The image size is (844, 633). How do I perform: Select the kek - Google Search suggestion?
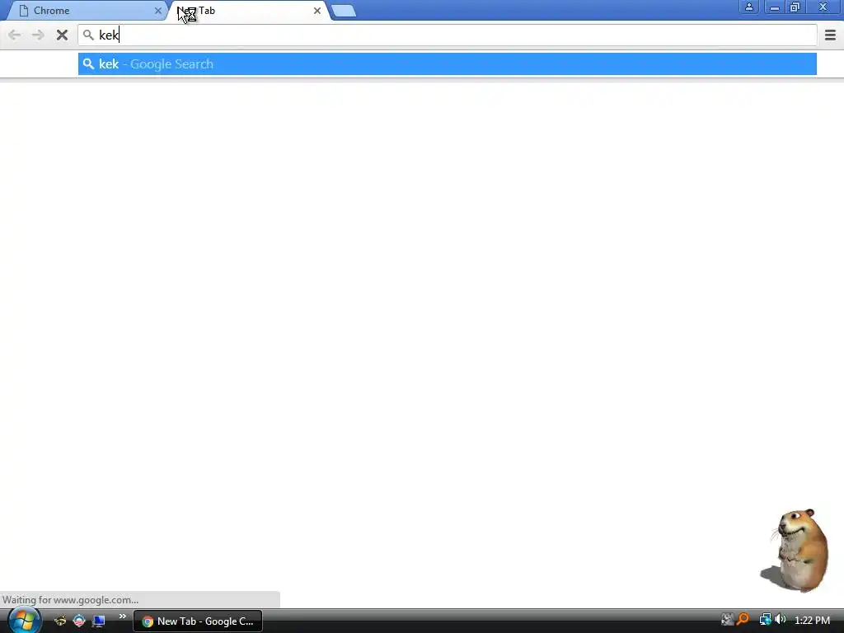448,64
